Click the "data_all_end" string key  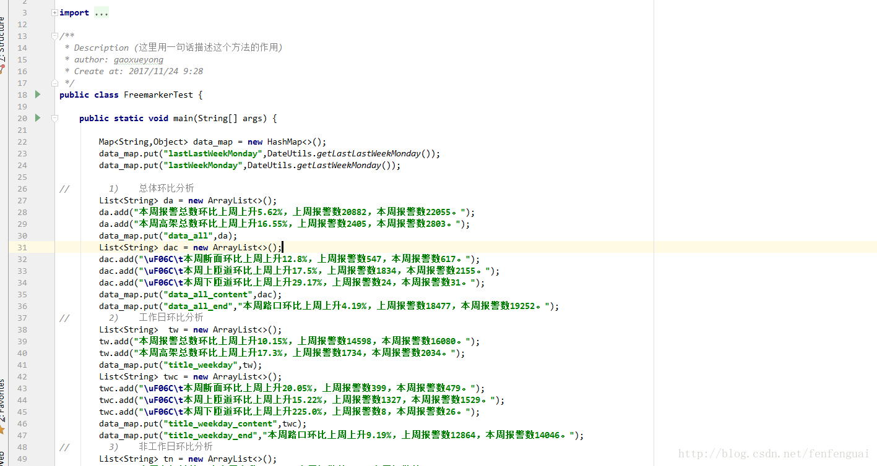[x=198, y=306]
